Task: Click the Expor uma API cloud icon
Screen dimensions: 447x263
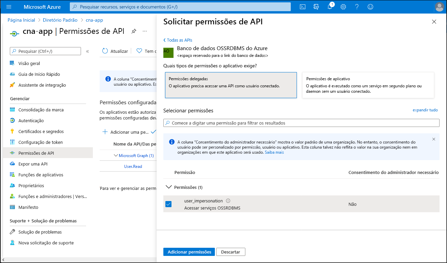Action: point(13,164)
